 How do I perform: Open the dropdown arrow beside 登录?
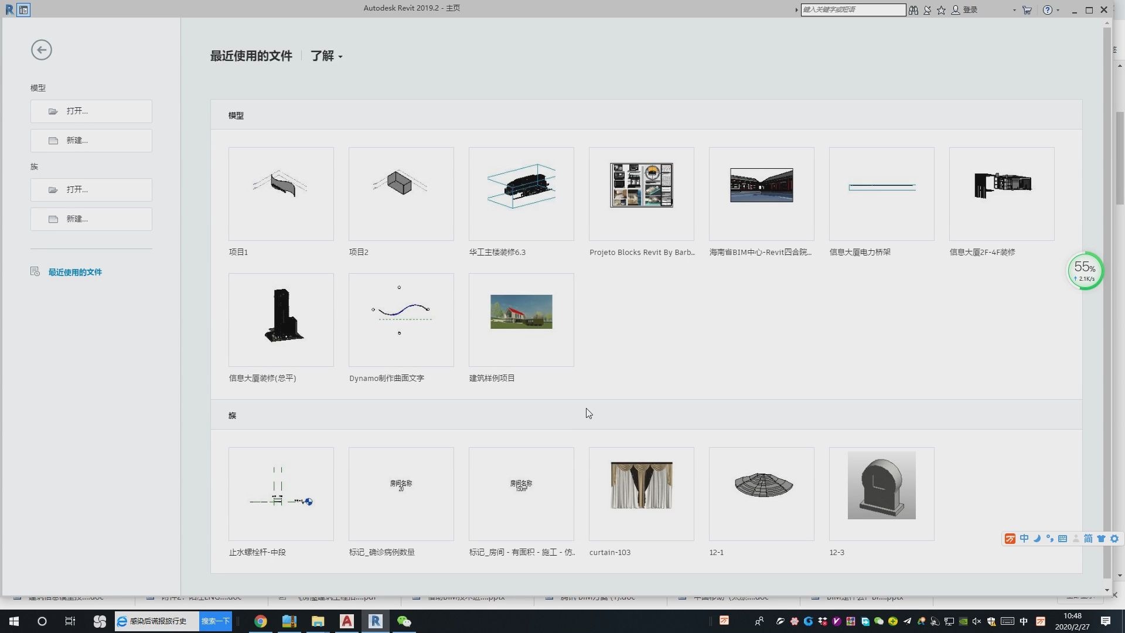coord(1014,10)
